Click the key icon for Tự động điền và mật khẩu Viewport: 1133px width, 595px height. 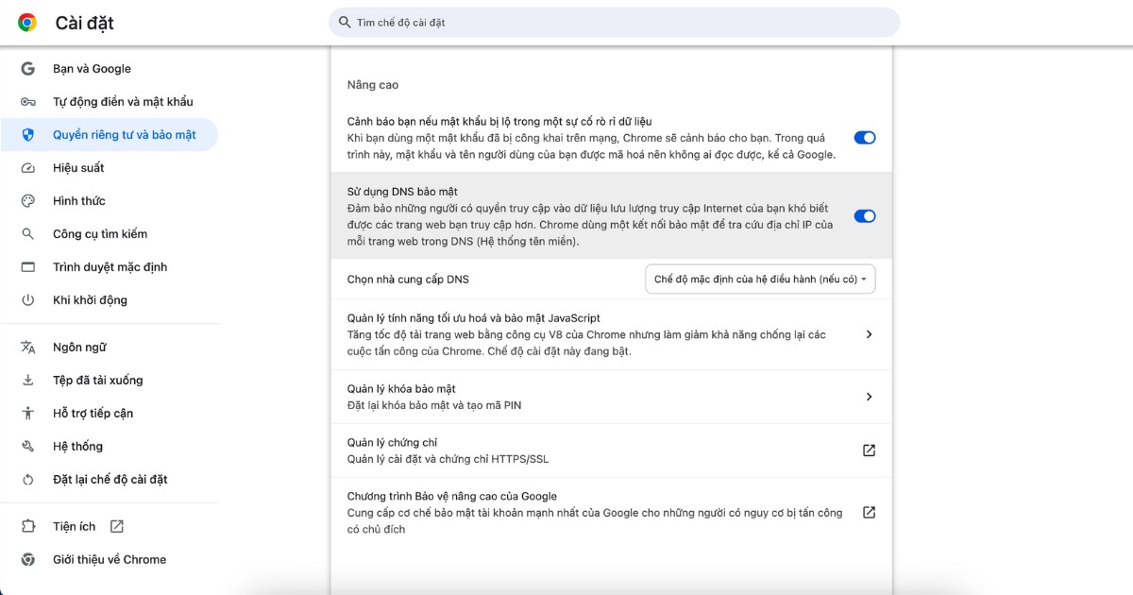tap(27, 101)
